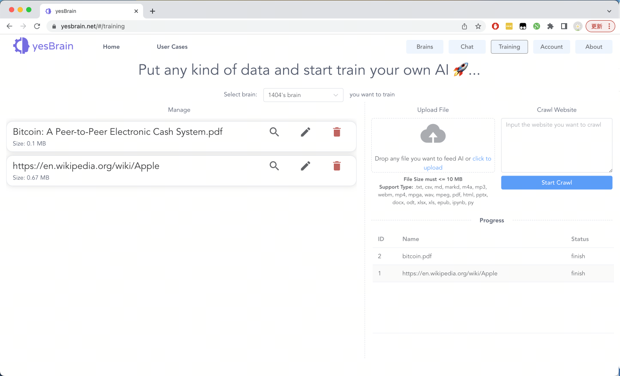
Task: Select the https://en.wikipedia.org/wiki/Apple managed entry title
Action: tap(86, 166)
